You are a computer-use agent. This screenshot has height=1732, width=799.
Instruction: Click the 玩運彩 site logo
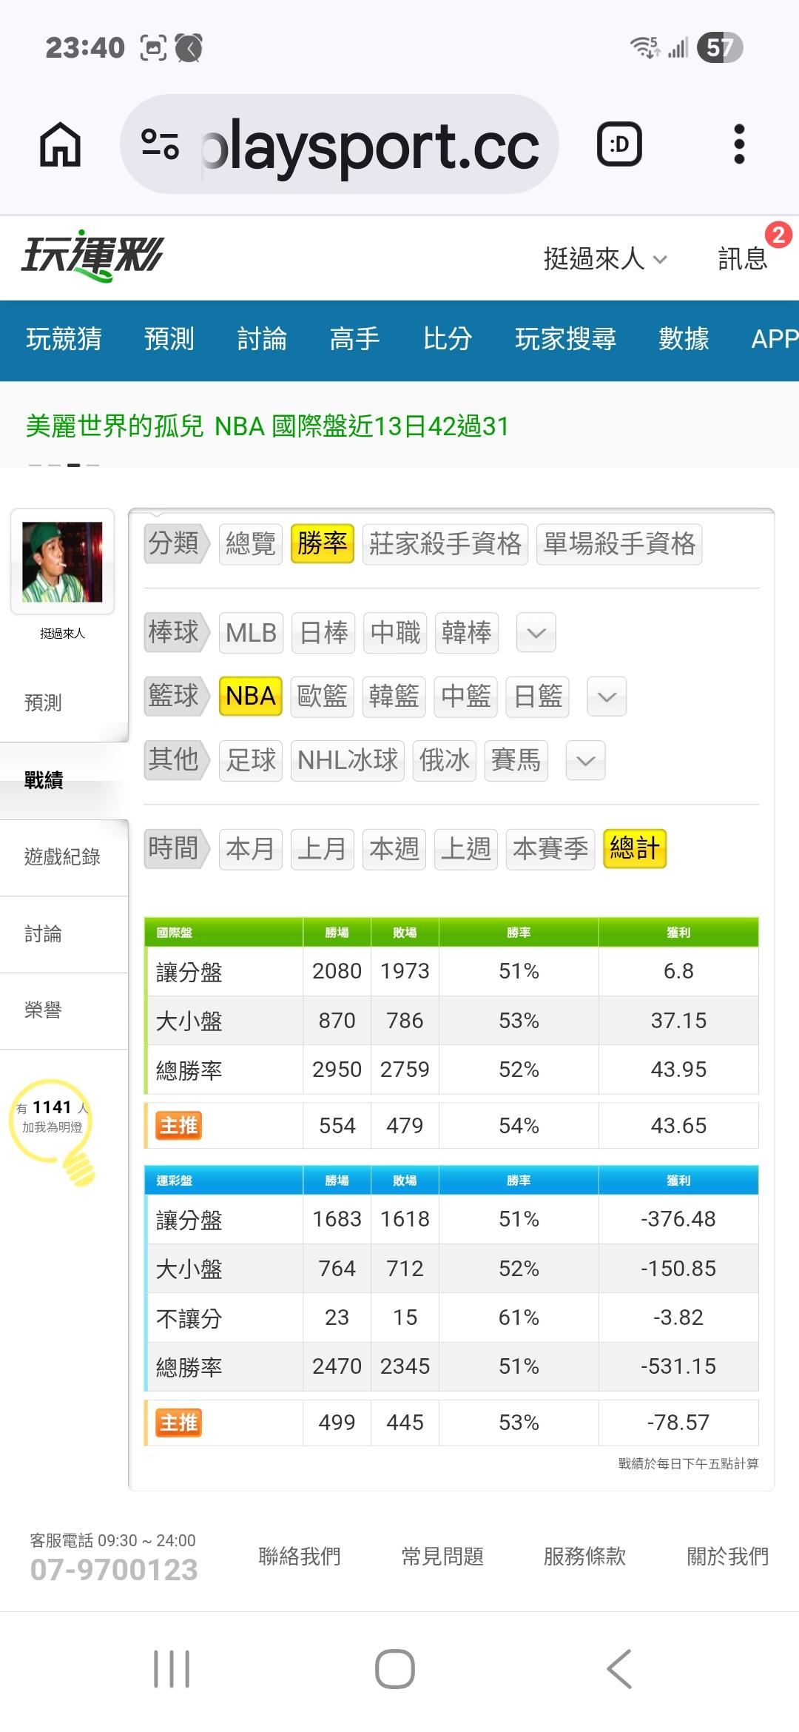click(x=92, y=256)
